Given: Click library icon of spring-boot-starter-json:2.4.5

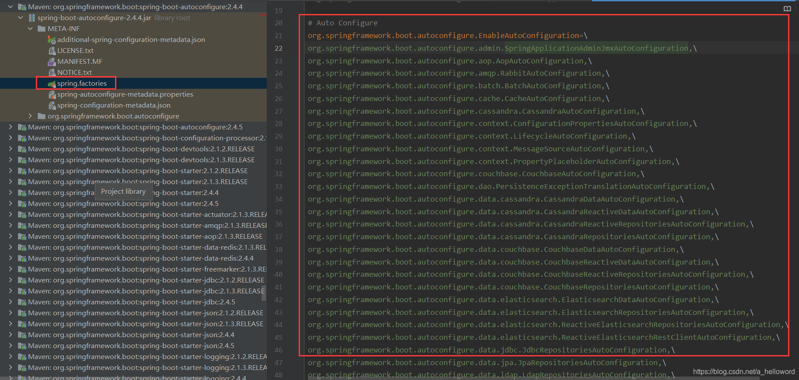Looking at the screenshot, I should [x=22, y=346].
